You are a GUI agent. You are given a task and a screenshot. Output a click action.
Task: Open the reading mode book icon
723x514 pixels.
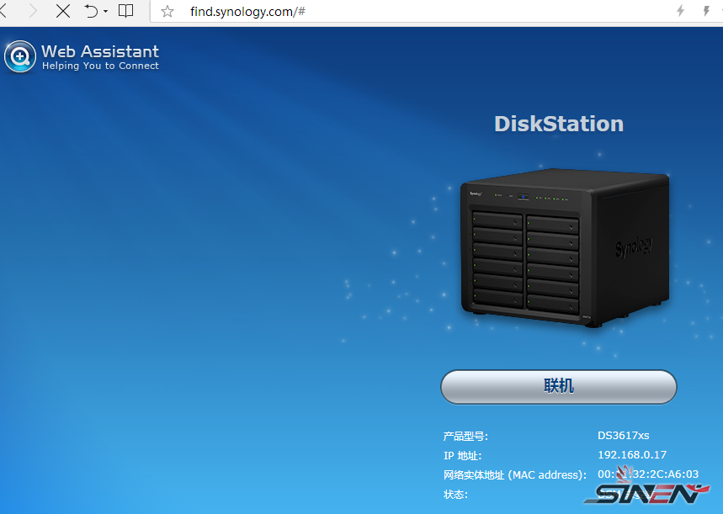(125, 11)
